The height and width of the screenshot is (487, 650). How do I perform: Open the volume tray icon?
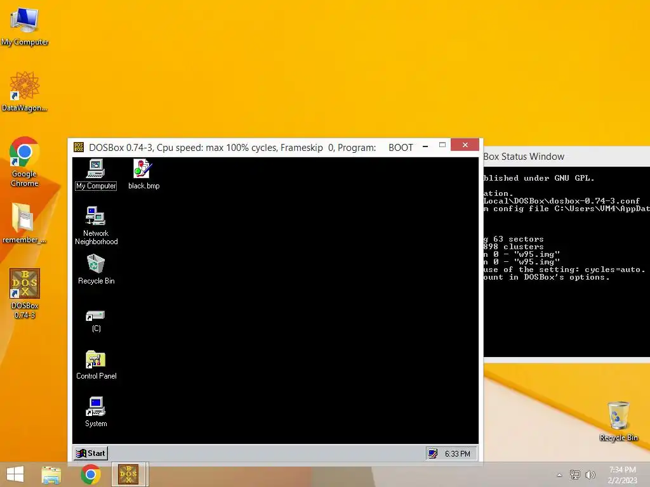[x=590, y=474]
